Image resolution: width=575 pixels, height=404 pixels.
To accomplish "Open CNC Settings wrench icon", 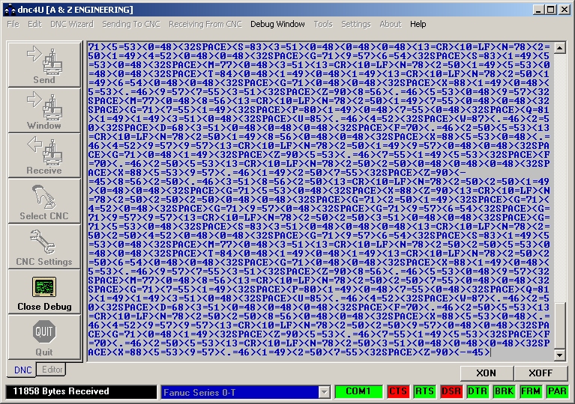I will click(x=43, y=242).
